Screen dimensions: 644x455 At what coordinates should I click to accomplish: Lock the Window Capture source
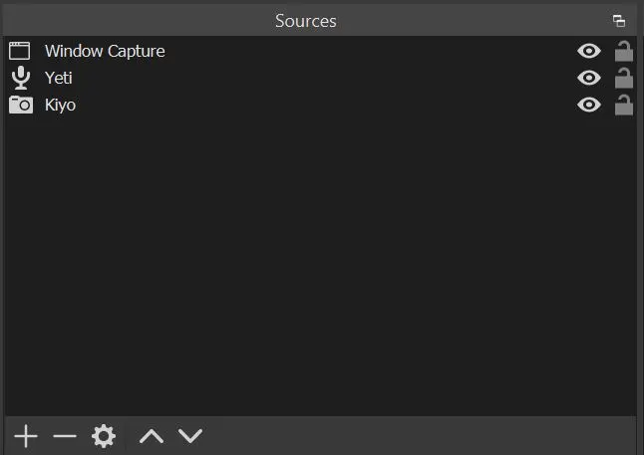(624, 51)
